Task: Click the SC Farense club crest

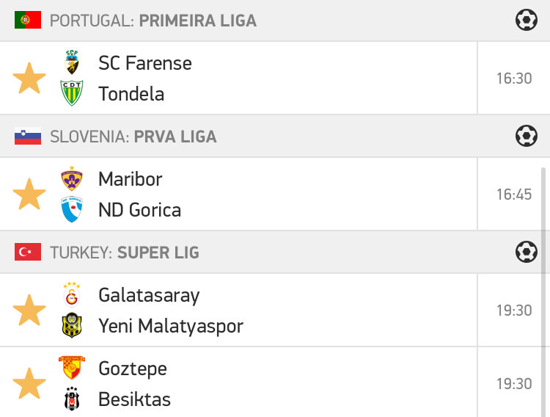Action: point(72,63)
